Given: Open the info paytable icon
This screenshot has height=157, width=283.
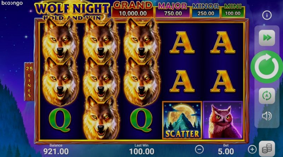Looking at the screenshot, I should pyautogui.click(x=267, y=15).
